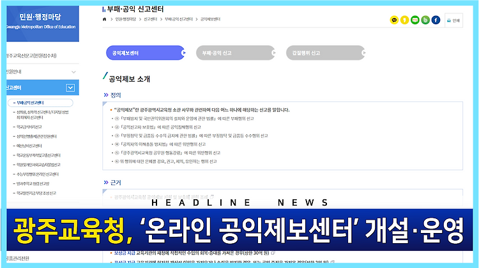Open 민원·행정마당 breadcrumb link
Viewport: 479px width, 268px height.
tap(125, 19)
